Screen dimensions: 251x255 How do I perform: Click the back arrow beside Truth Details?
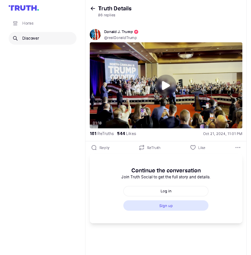pyautogui.click(x=93, y=8)
